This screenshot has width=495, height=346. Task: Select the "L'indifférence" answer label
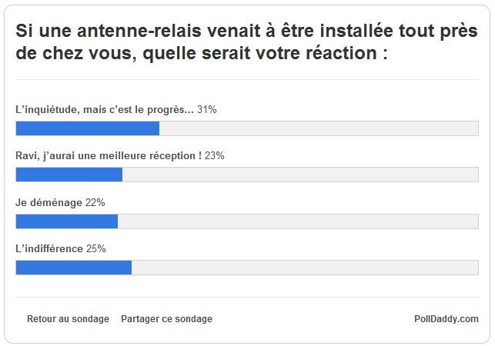(x=49, y=249)
